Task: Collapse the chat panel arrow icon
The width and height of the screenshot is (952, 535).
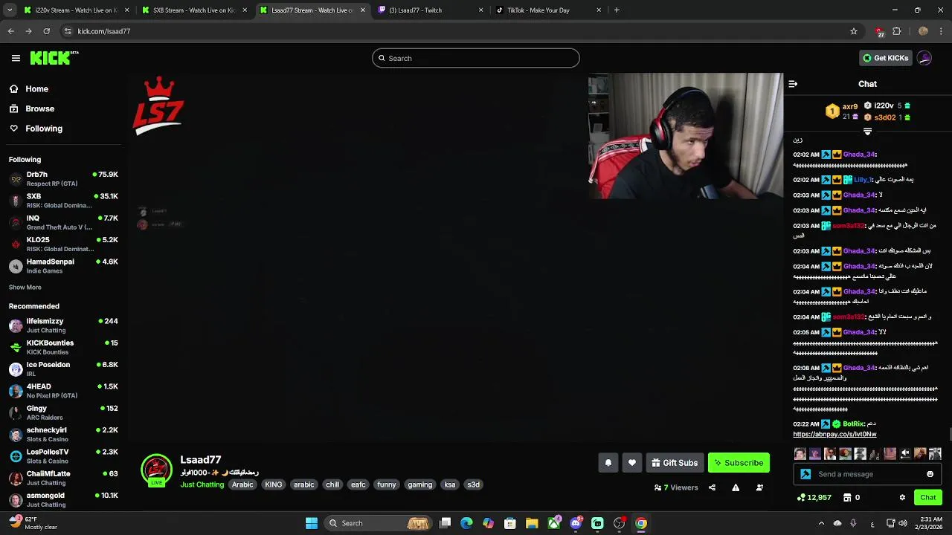Action: (793, 84)
